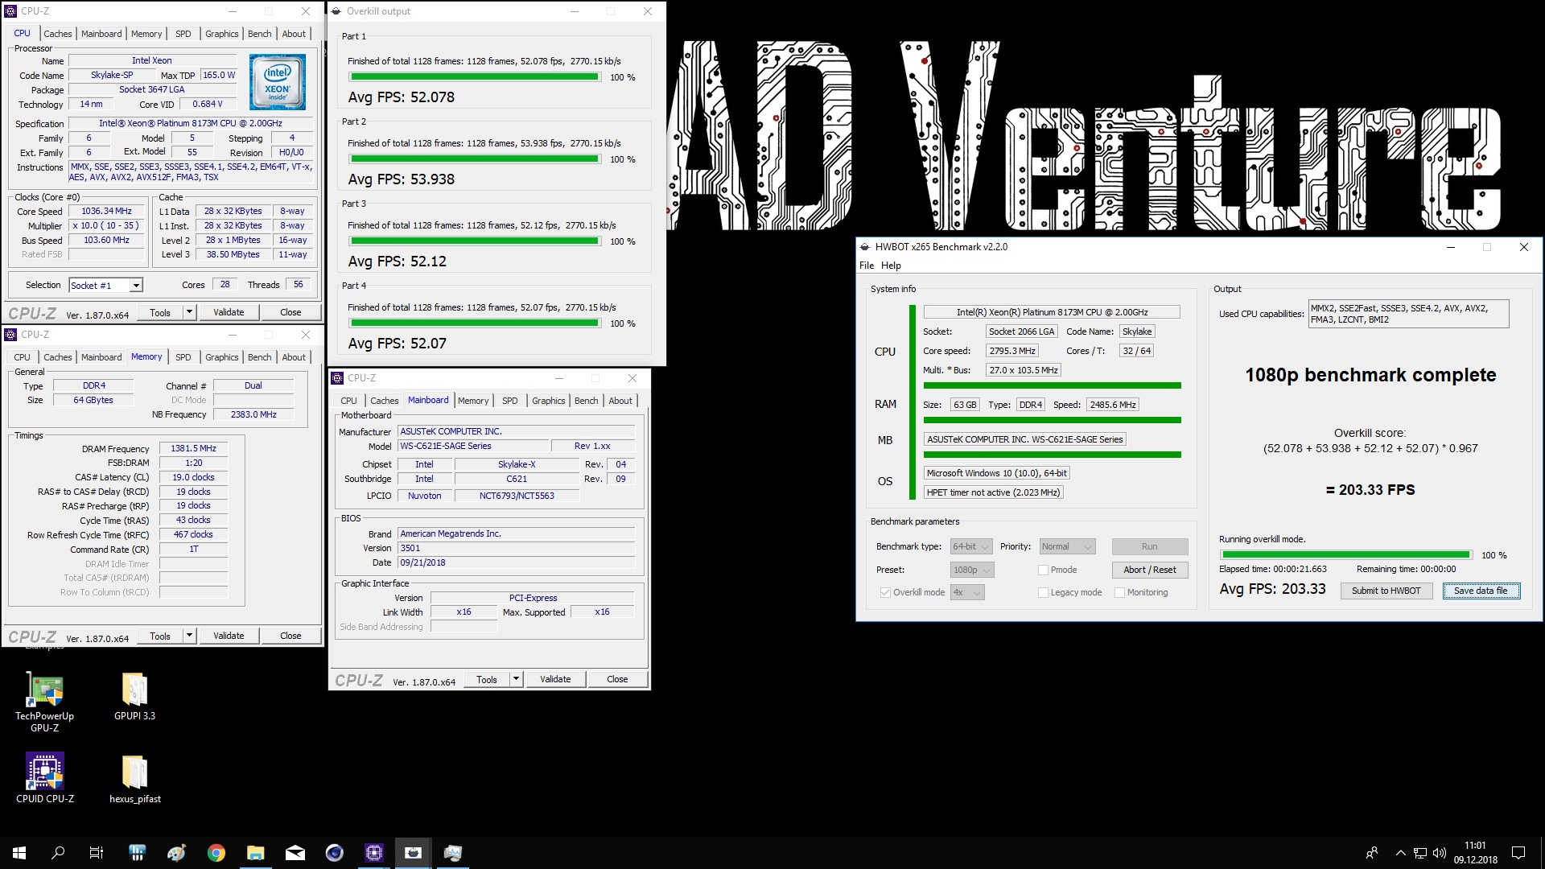Open the Help menu in HWBOT x265
1545x869 pixels.
pos(891,266)
